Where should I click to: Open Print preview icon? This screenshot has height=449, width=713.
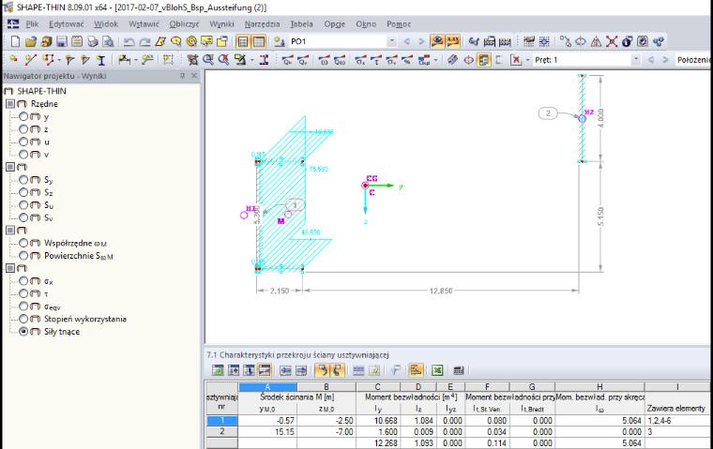pos(108,41)
